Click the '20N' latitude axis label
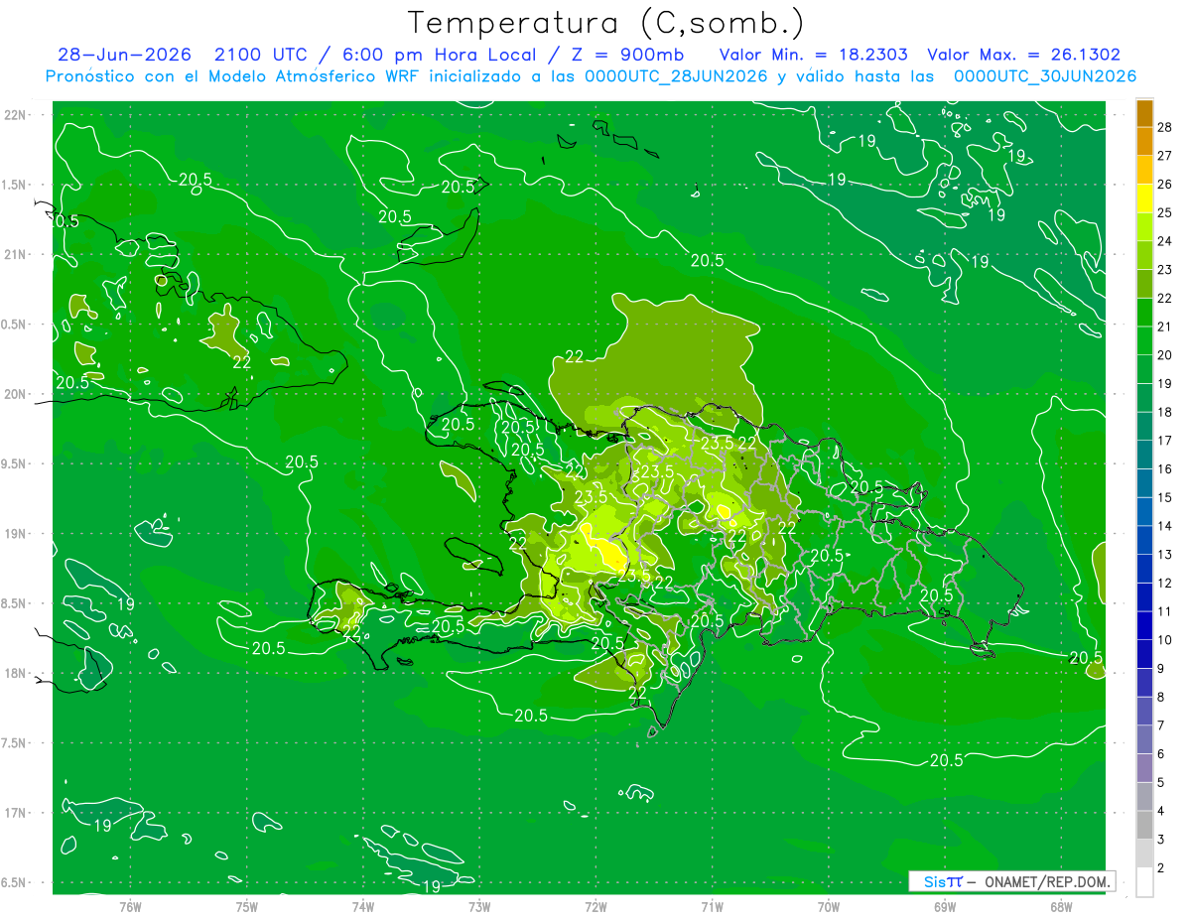The width and height of the screenshot is (1191, 920). tap(16, 394)
